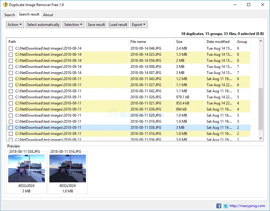The image size is (270, 211).
Task: Check the highlighted 2018-08-11 038.JPG row box
Action: coord(11,128)
